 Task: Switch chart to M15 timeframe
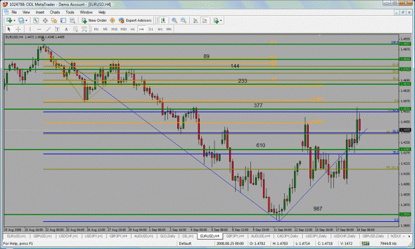point(114,29)
